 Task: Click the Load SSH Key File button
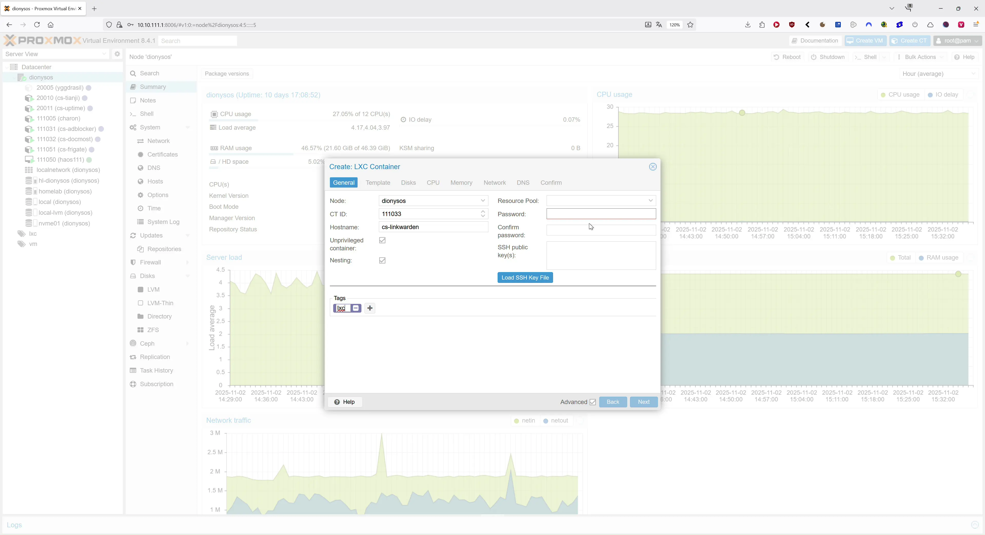coord(525,277)
